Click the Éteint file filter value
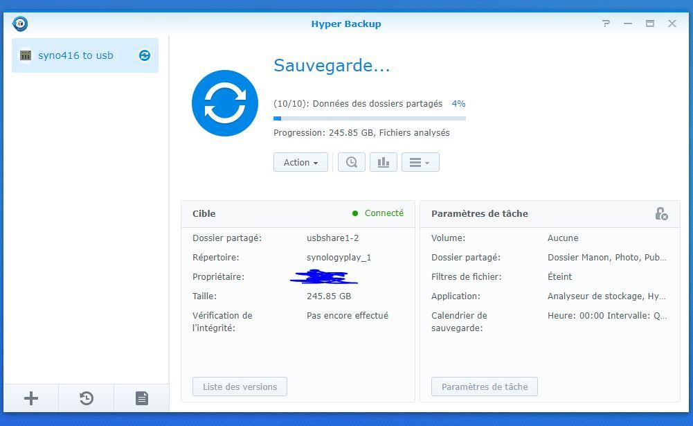The image size is (693, 426). [559, 276]
